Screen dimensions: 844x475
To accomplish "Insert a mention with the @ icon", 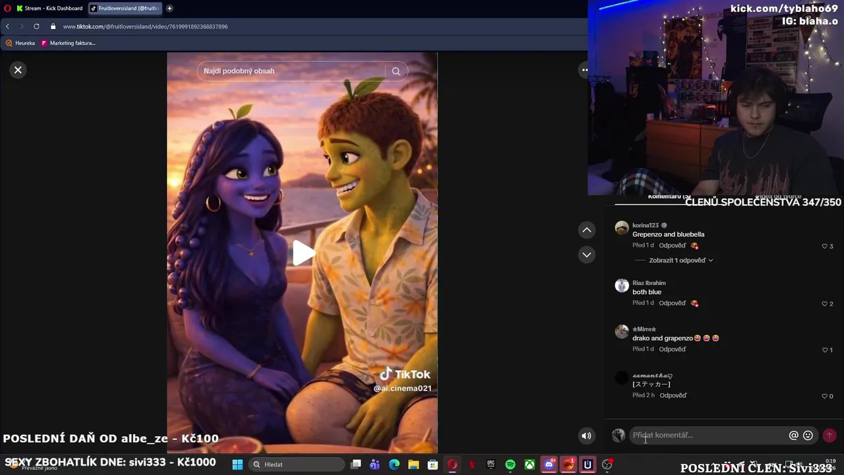I will [794, 435].
